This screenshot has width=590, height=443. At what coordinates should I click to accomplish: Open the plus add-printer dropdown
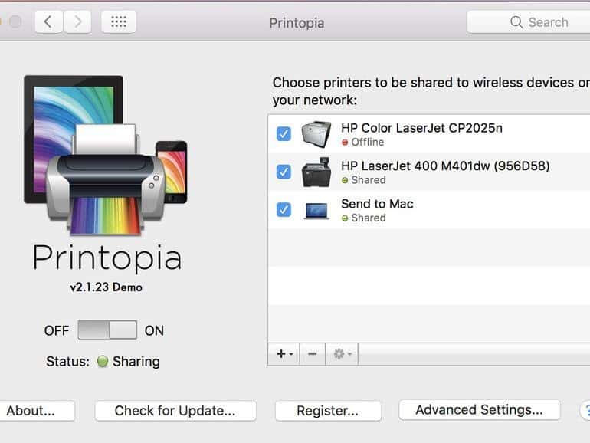284,354
